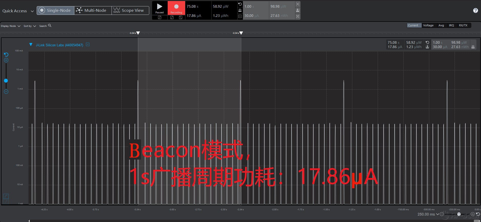Screen dimensions: 481x222
Task: Reset horizontal zoom at bottom right
Action: tap(478, 214)
